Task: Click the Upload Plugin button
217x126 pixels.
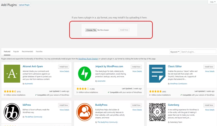Action: pos(24,5)
